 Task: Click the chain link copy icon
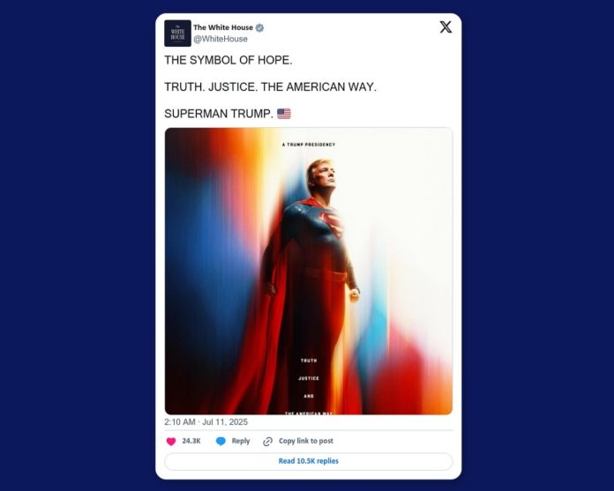point(268,442)
